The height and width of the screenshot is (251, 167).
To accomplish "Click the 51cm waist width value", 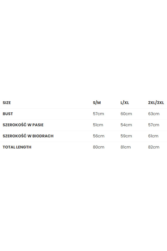I will point(98,125).
